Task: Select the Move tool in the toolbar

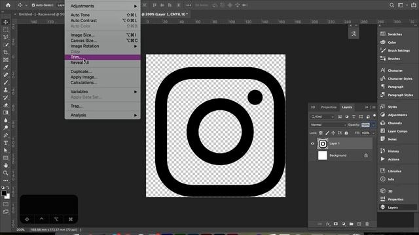Action: [6, 22]
